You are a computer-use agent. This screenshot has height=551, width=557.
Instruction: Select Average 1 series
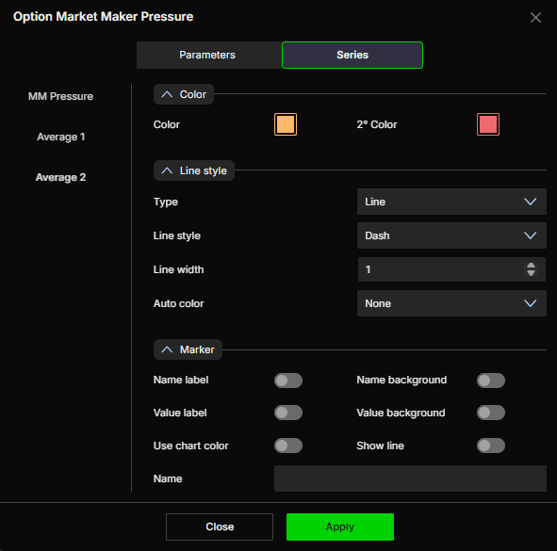60,137
